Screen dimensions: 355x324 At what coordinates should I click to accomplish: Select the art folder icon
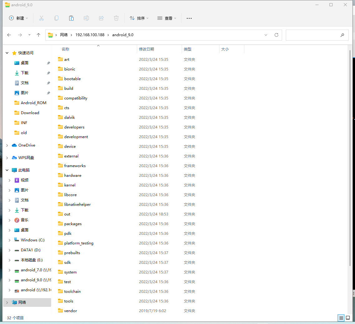coord(60,59)
